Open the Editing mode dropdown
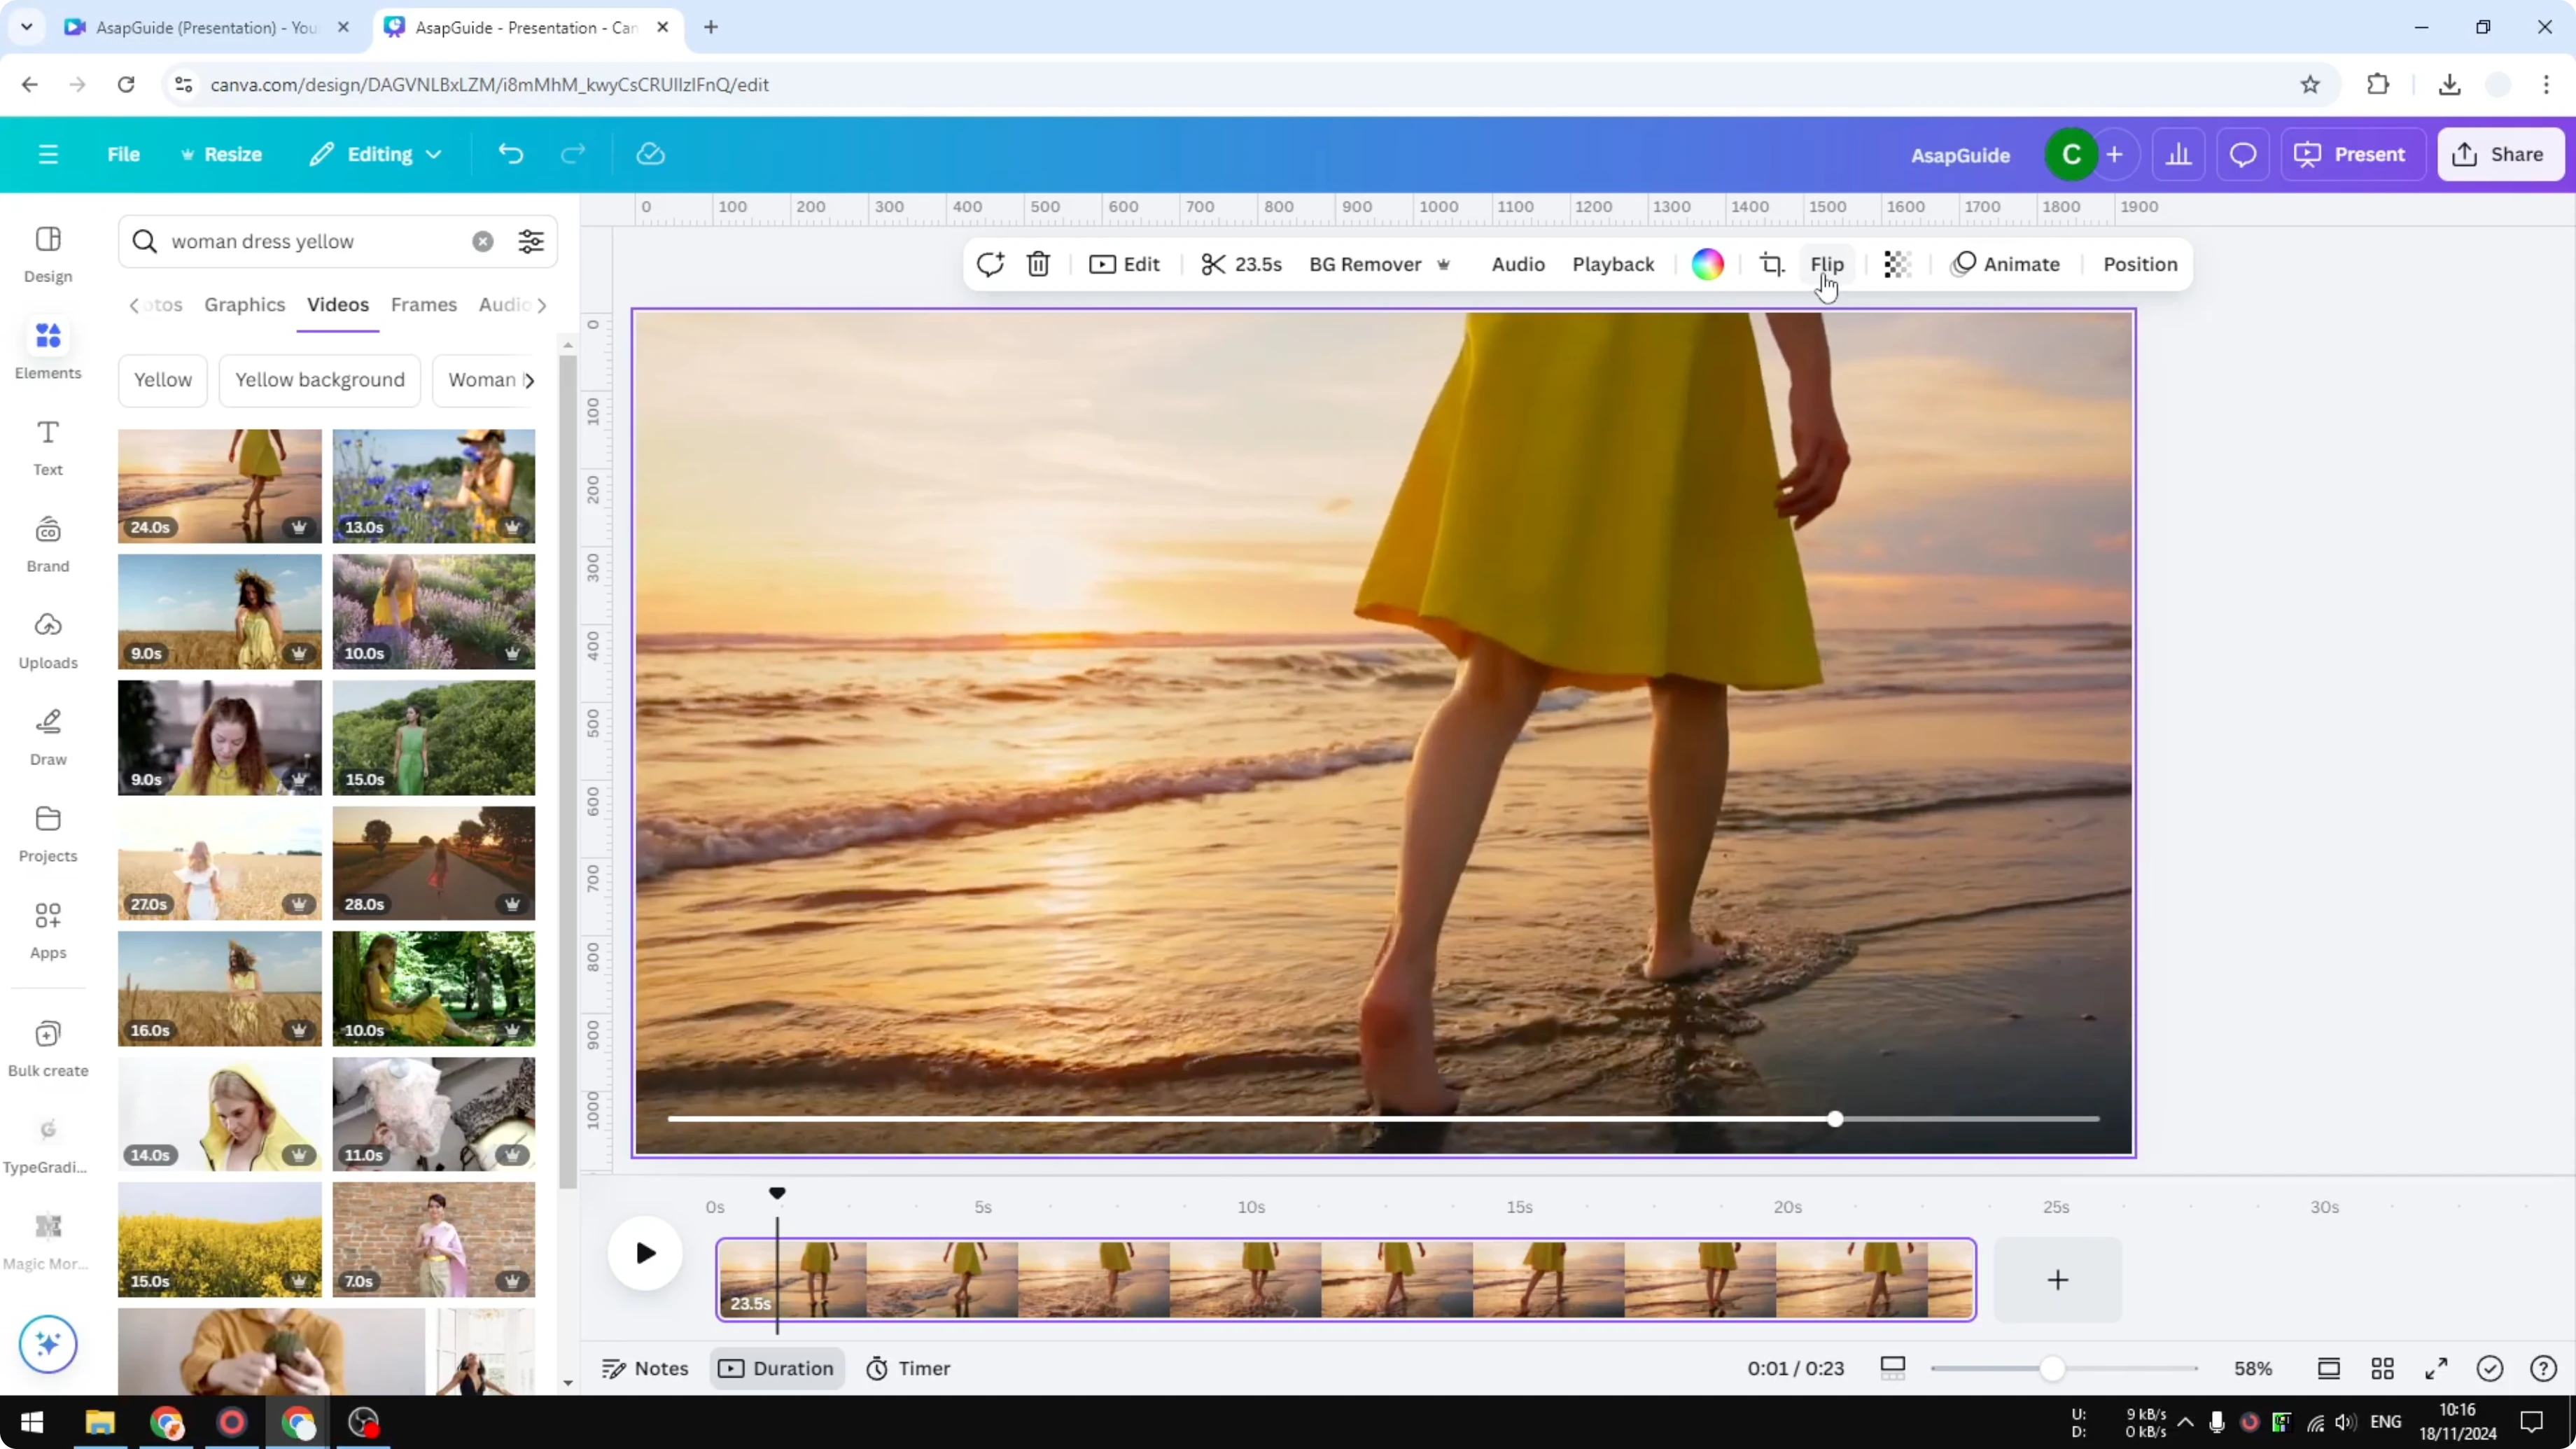Image resolution: width=2576 pixels, height=1449 pixels. point(376,154)
